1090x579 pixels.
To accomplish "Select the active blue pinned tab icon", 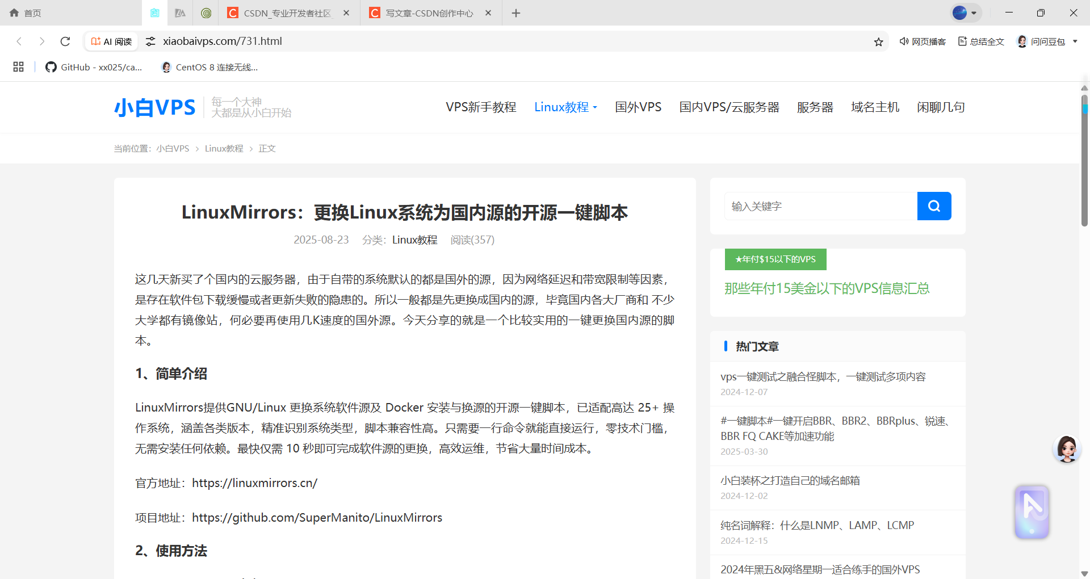I will [154, 12].
